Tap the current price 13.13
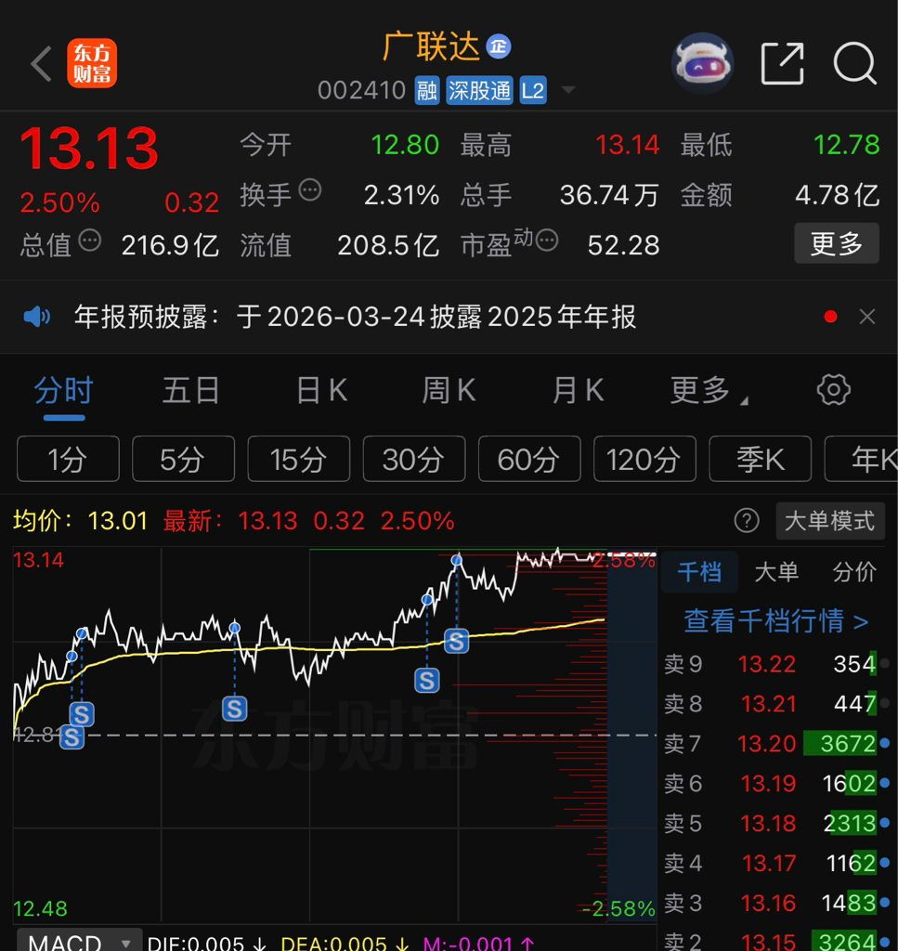Screen dimensions: 898x951 pos(89,149)
